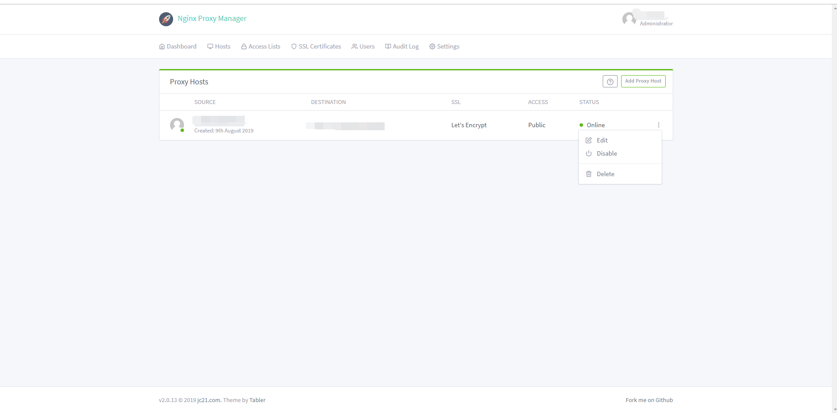Navigate to the Users tab
This screenshot has width=837, height=413.
[363, 46]
